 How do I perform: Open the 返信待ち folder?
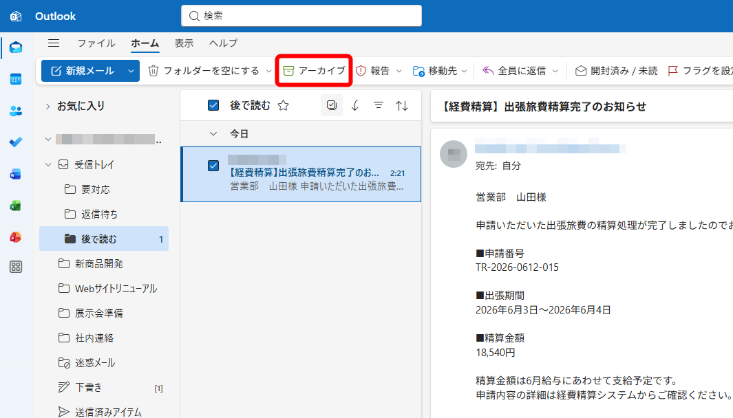104,214
